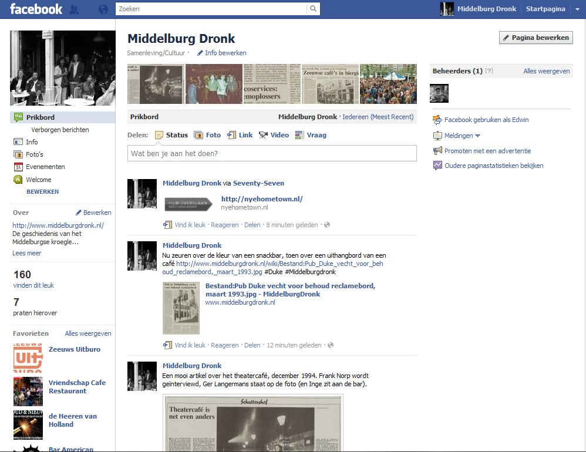Click the Zeeuws Uitburo logo thumbnail
This screenshot has width=586, height=452.
point(28,358)
